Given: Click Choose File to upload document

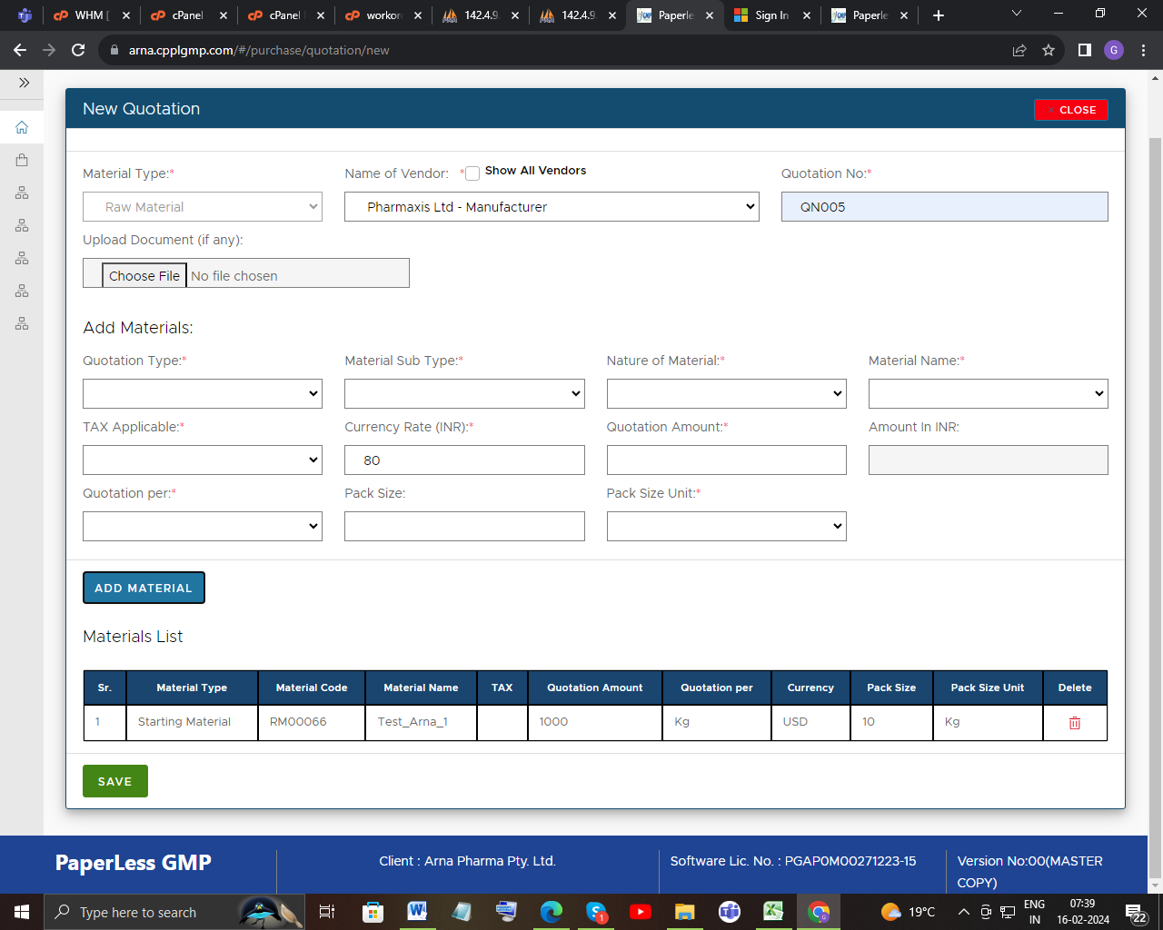Looking at the screenshot, I should point(144,275).
